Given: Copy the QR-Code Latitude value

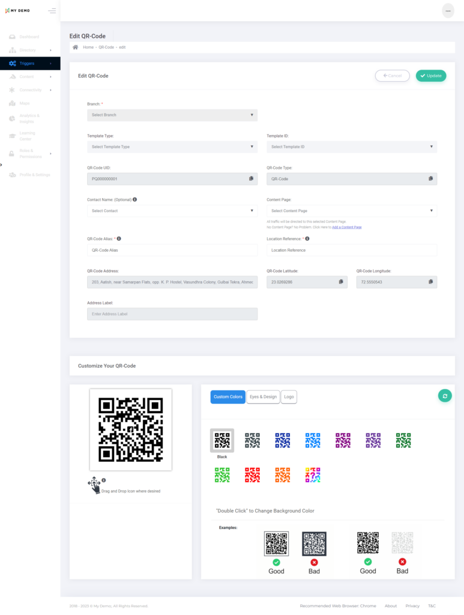Looking at the screenshot, I should coord(341,282).
